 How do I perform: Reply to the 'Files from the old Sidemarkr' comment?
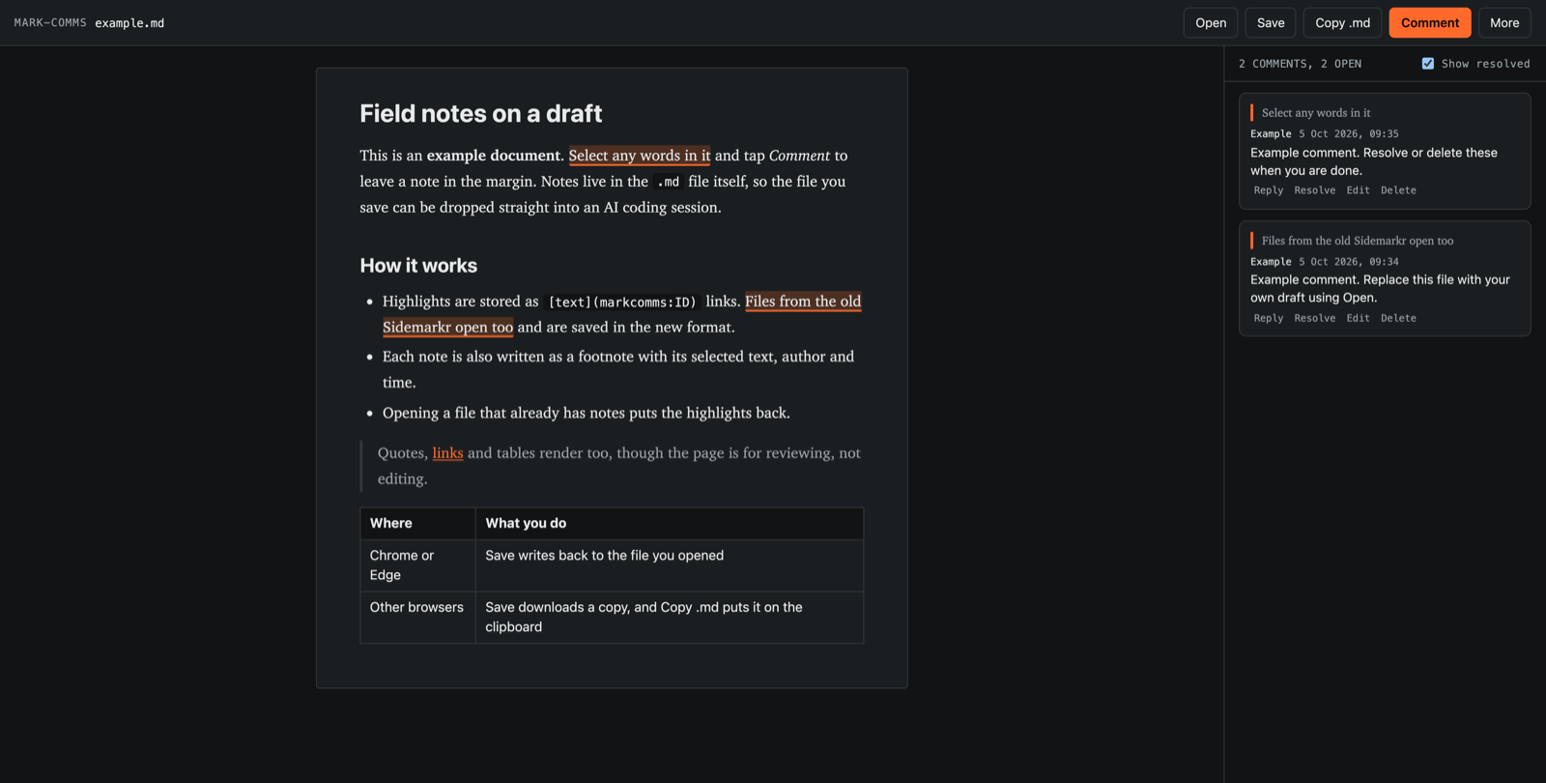(x=1269, y=318)
